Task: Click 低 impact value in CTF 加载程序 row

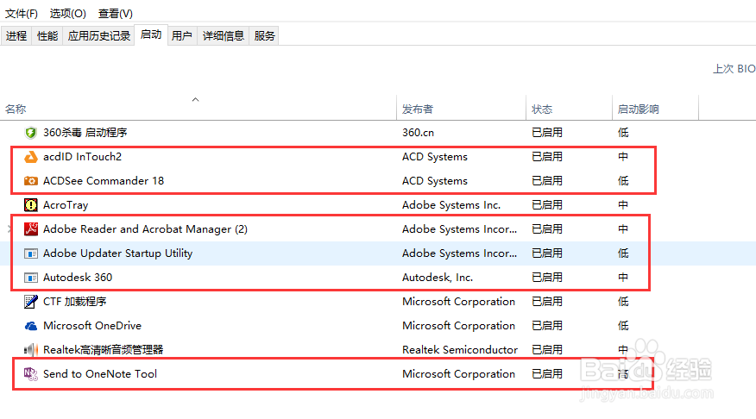Action: pyautogui.click(x=623, y=302)
